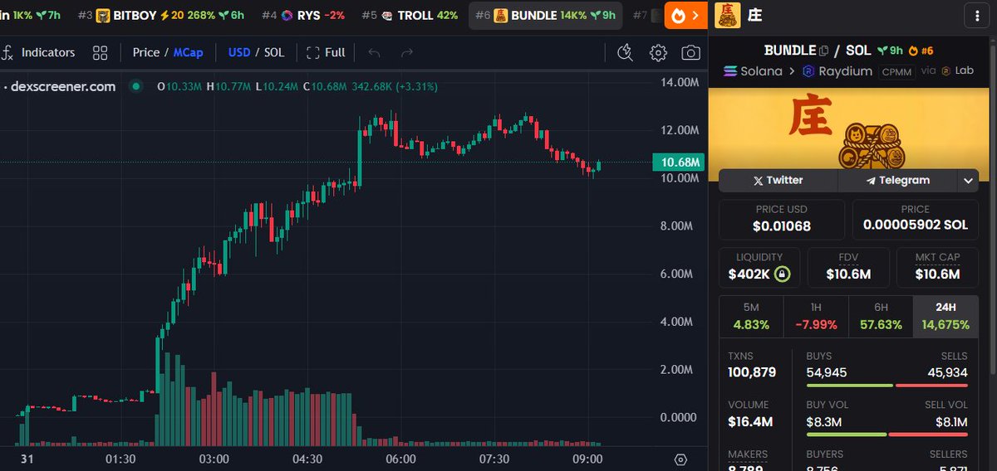Open the token's Twitter link
The image size is (997, 471).
(x=778, y=180)
